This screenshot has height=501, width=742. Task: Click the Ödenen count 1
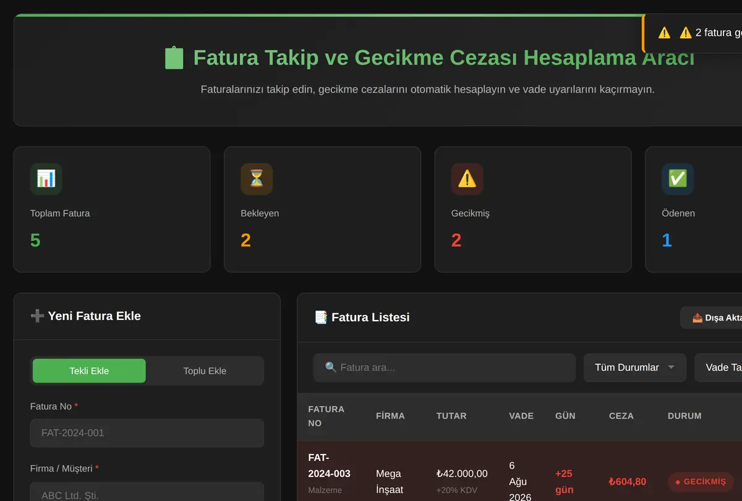pos(667,240)
